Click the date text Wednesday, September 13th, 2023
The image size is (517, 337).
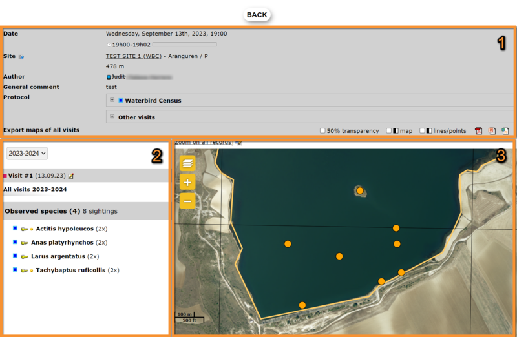point(156,34)
